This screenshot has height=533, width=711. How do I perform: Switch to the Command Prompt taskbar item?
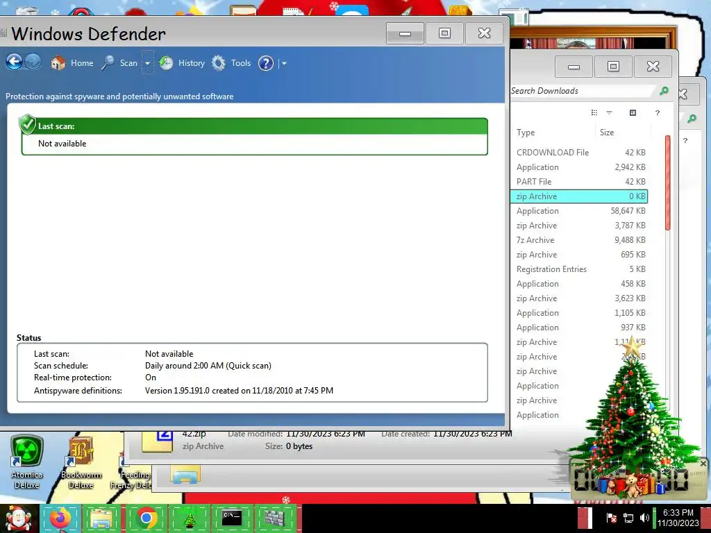[231, 518]
